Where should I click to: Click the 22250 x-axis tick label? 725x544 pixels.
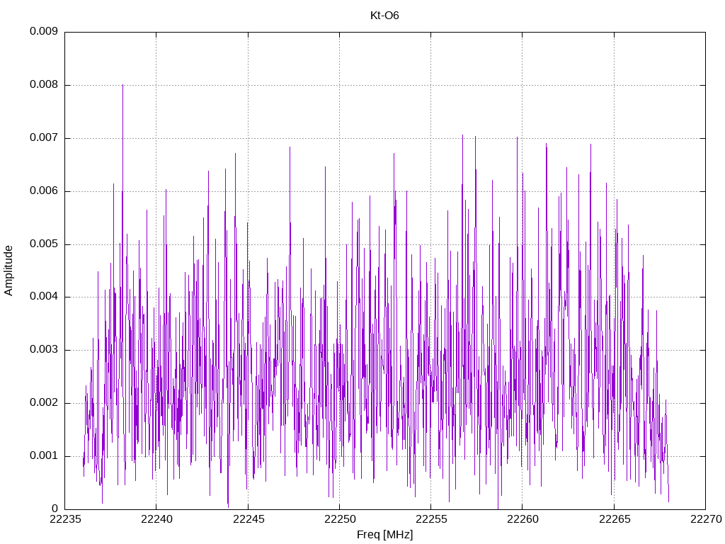(339, 519)
